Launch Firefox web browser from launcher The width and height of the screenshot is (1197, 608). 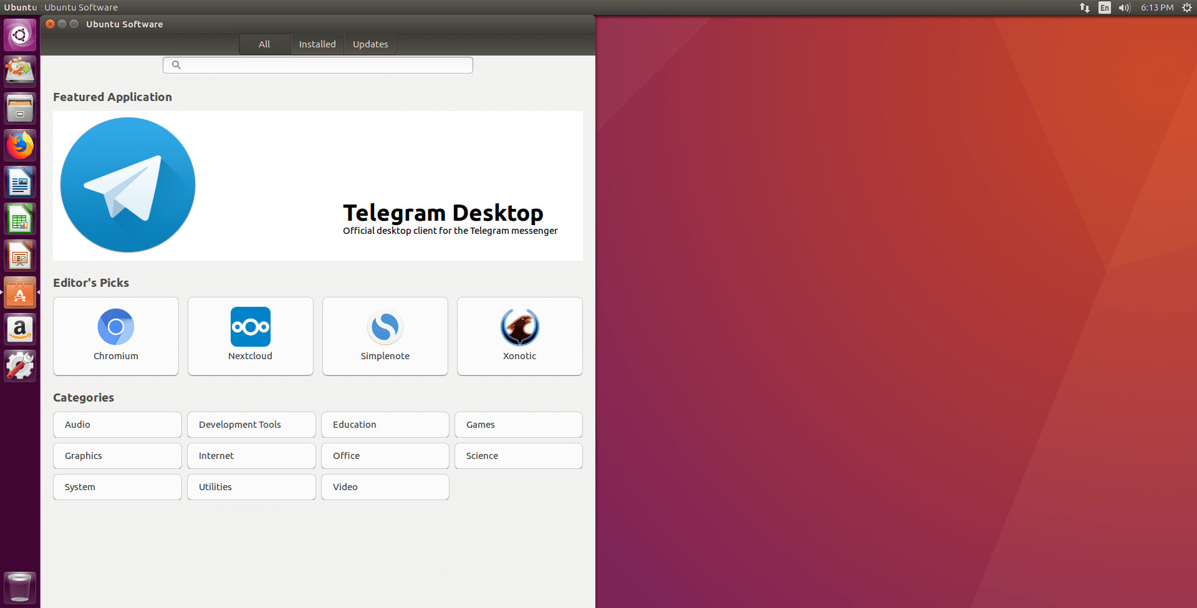[x=20, y=145]
